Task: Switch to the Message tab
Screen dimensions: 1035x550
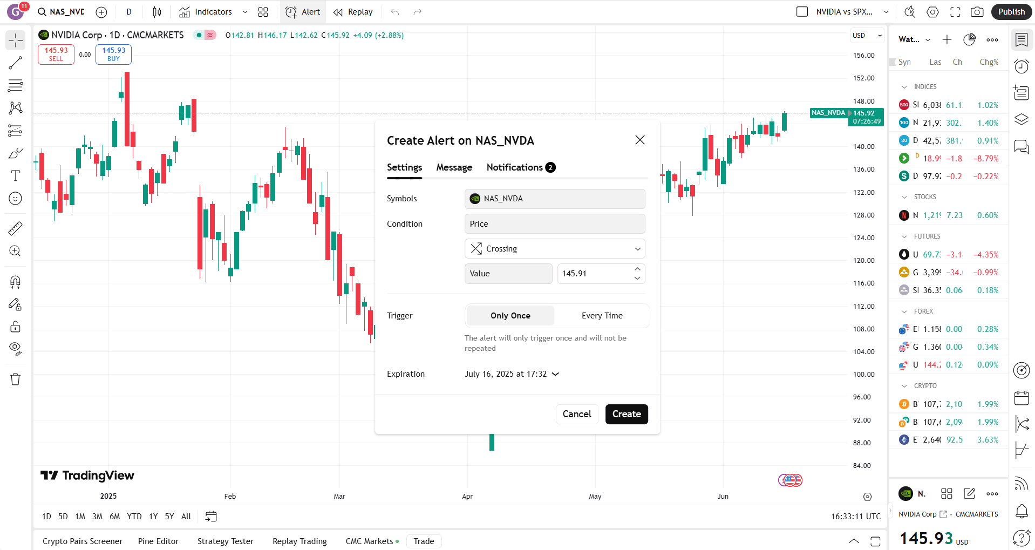Action: pyautogui.click(x=454, y=167)
